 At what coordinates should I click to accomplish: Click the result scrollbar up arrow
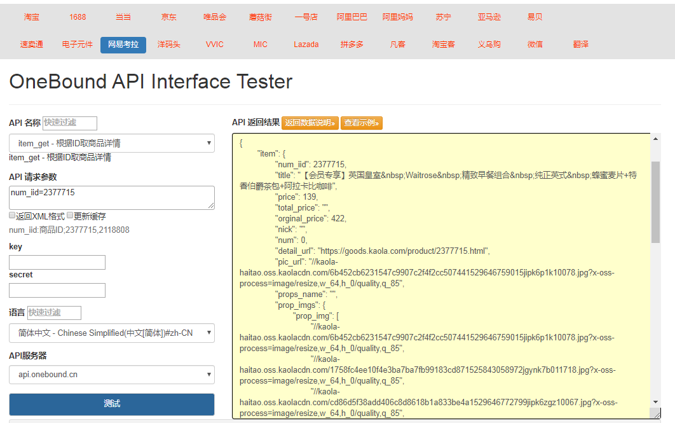[655, 139]
